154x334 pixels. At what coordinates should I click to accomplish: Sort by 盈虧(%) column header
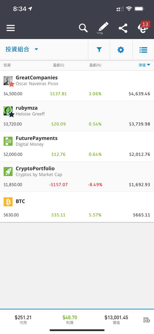click(95, 65)
